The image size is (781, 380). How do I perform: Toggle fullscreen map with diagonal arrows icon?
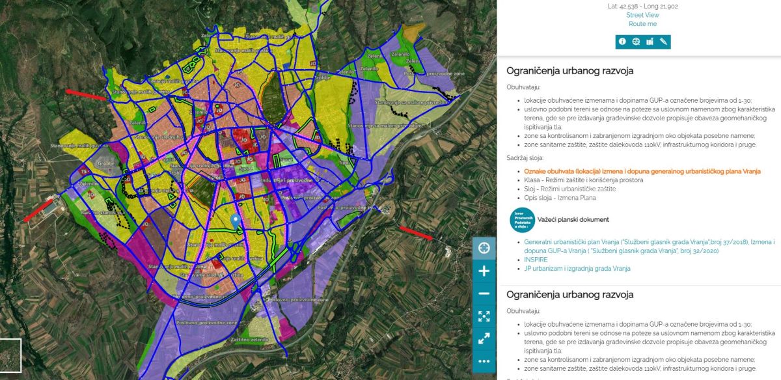click(x=484, y=338)
